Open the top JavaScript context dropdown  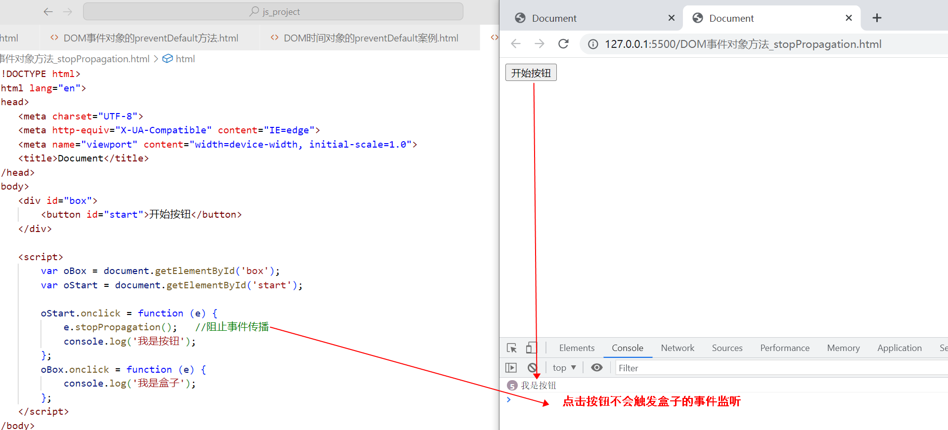click(x=564, y=368)
